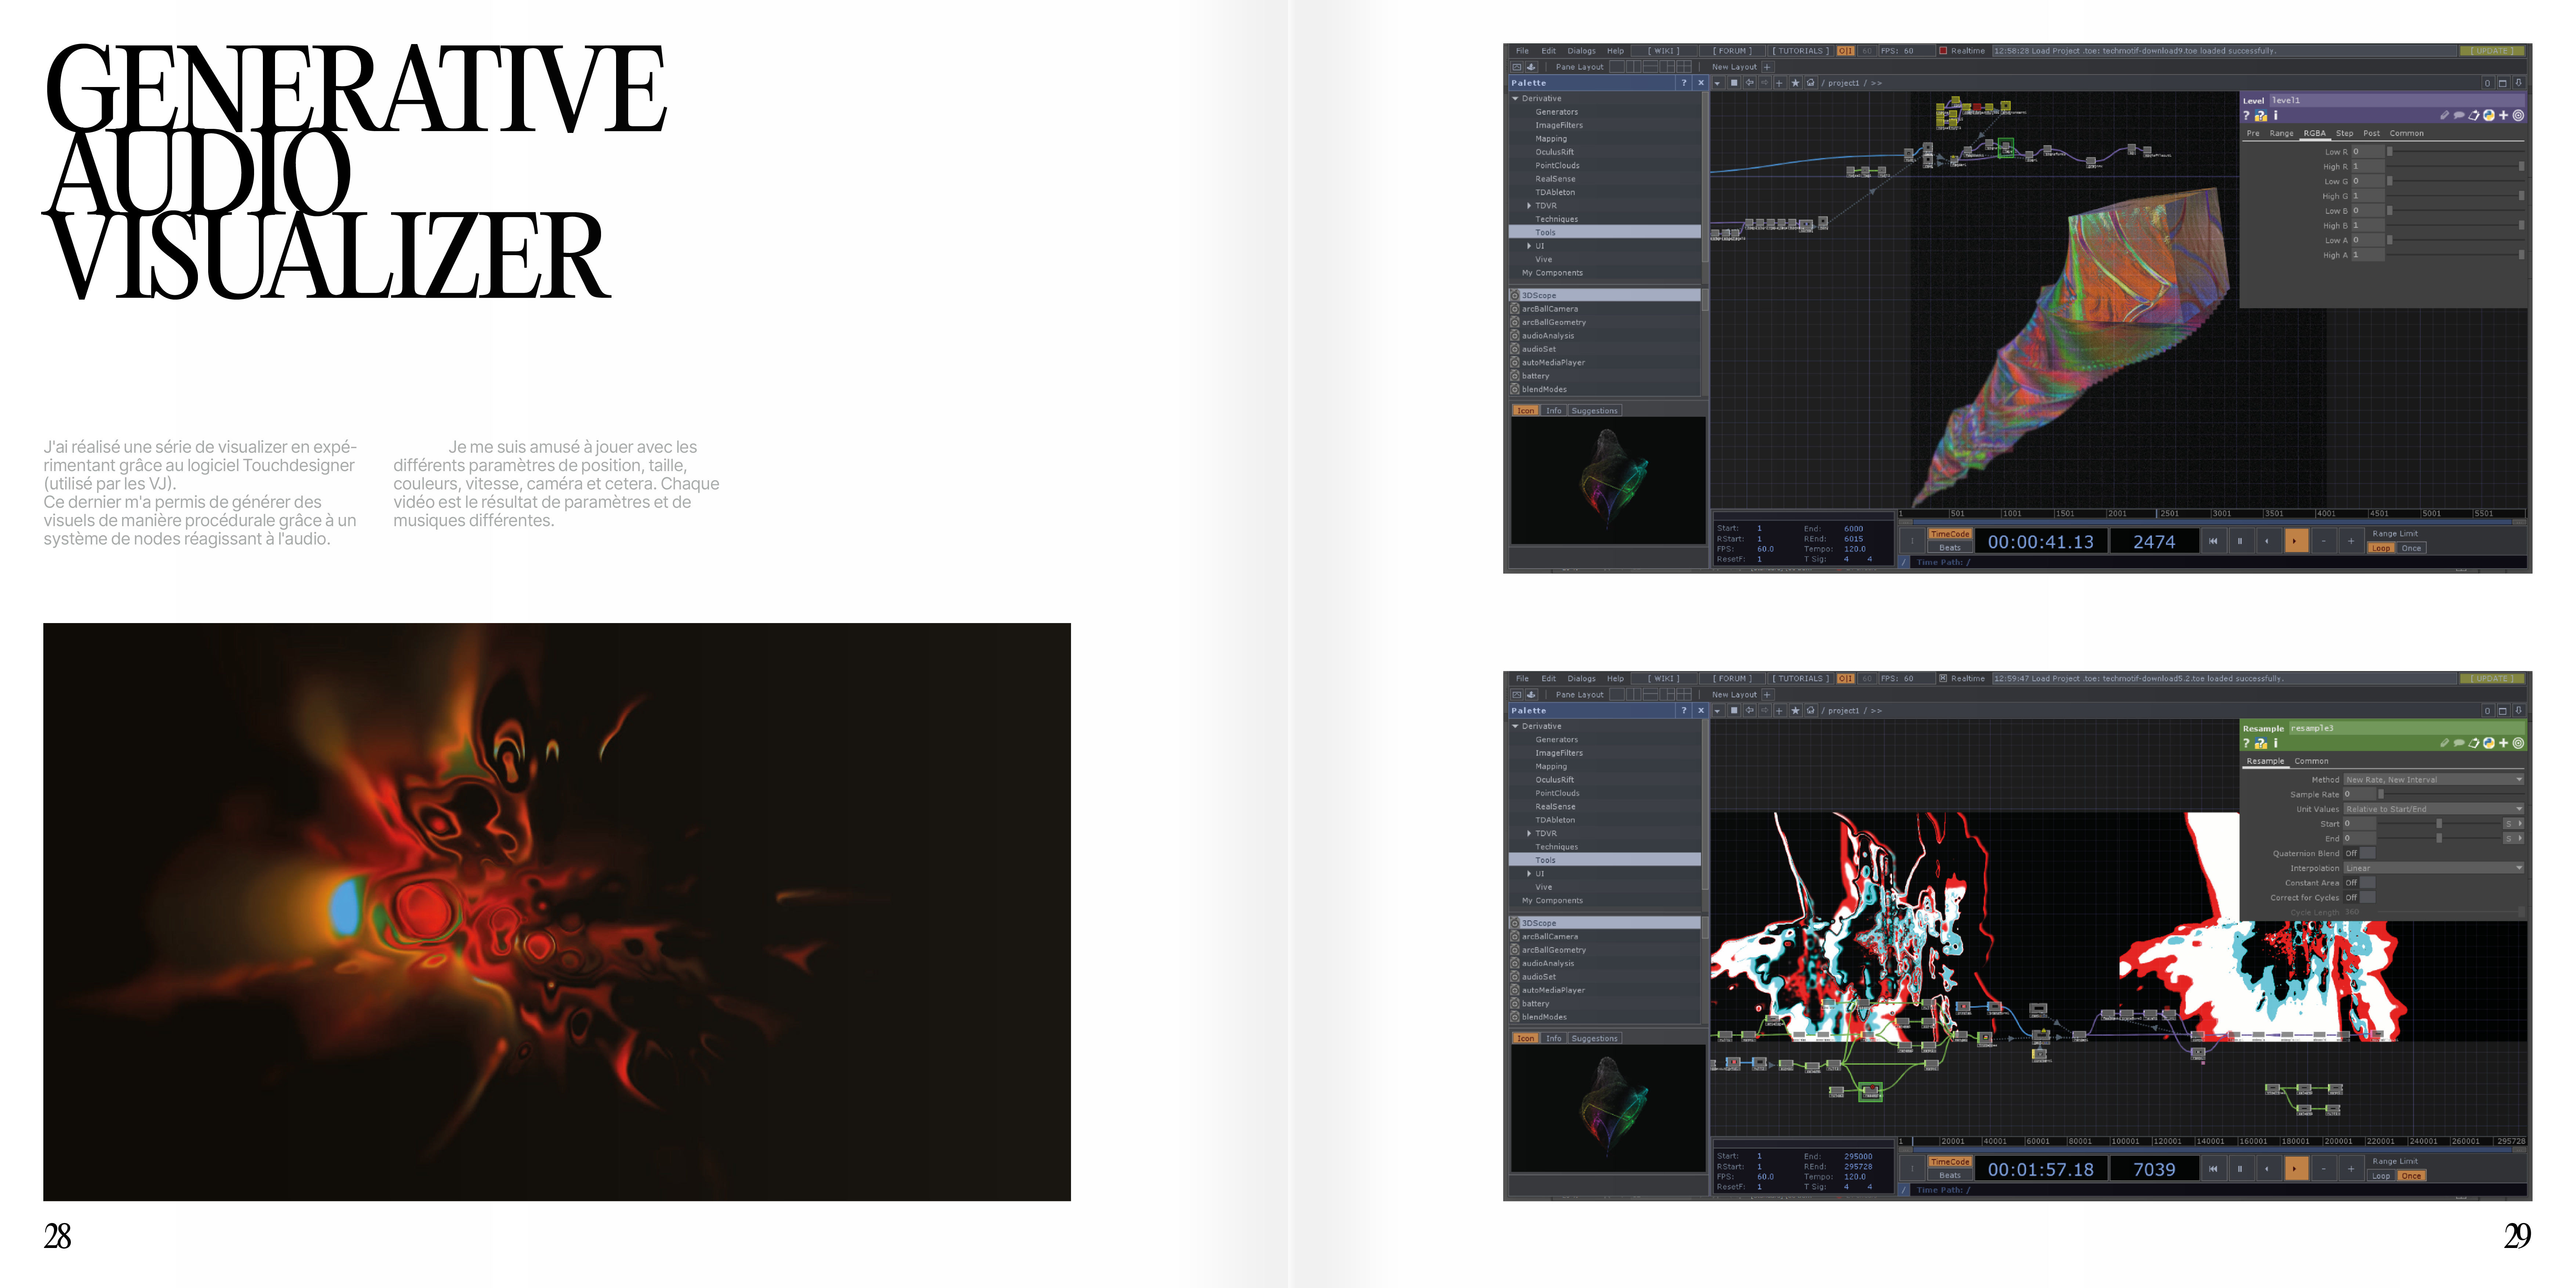Open the Interpolation dropdown set to Linear
Image resolution: width=2576 pixels, height=1288 pixels.
2433,868
